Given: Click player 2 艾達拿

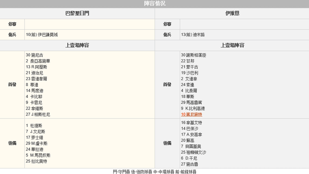Looking at the screenshot, I should coord(189,79).
